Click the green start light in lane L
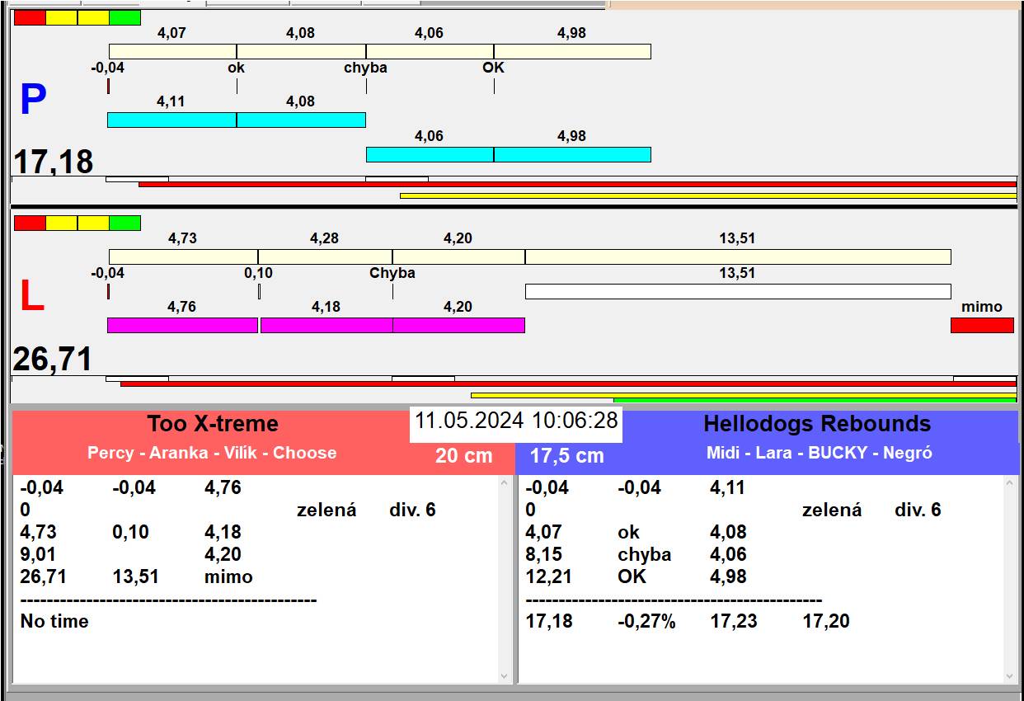The width and height of the screenshot is (1024, 701). point(124,223)
